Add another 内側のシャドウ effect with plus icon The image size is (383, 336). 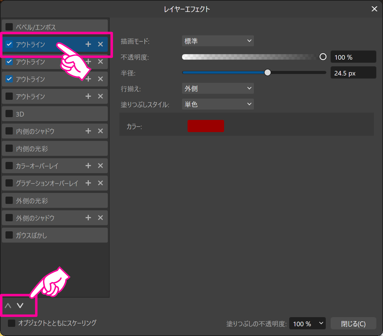click(88, 131)
